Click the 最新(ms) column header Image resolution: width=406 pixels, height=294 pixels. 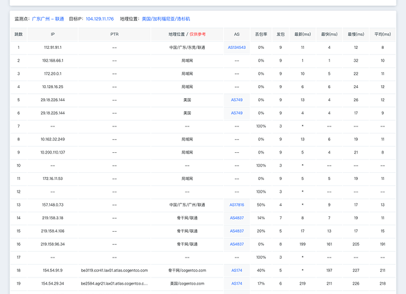[x=302, y=34]
